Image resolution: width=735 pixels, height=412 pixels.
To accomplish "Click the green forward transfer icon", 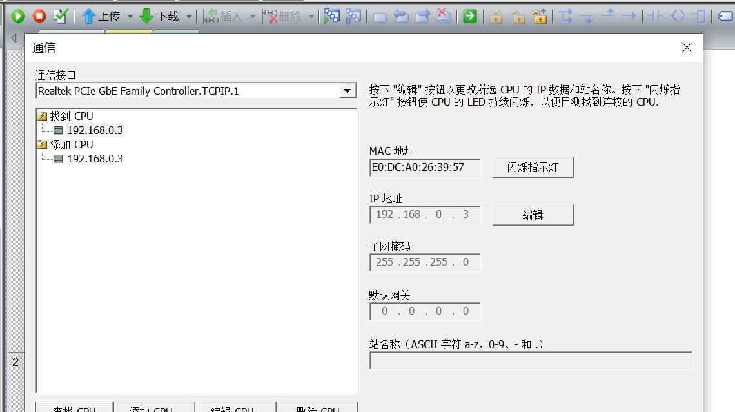I will 469,15.
